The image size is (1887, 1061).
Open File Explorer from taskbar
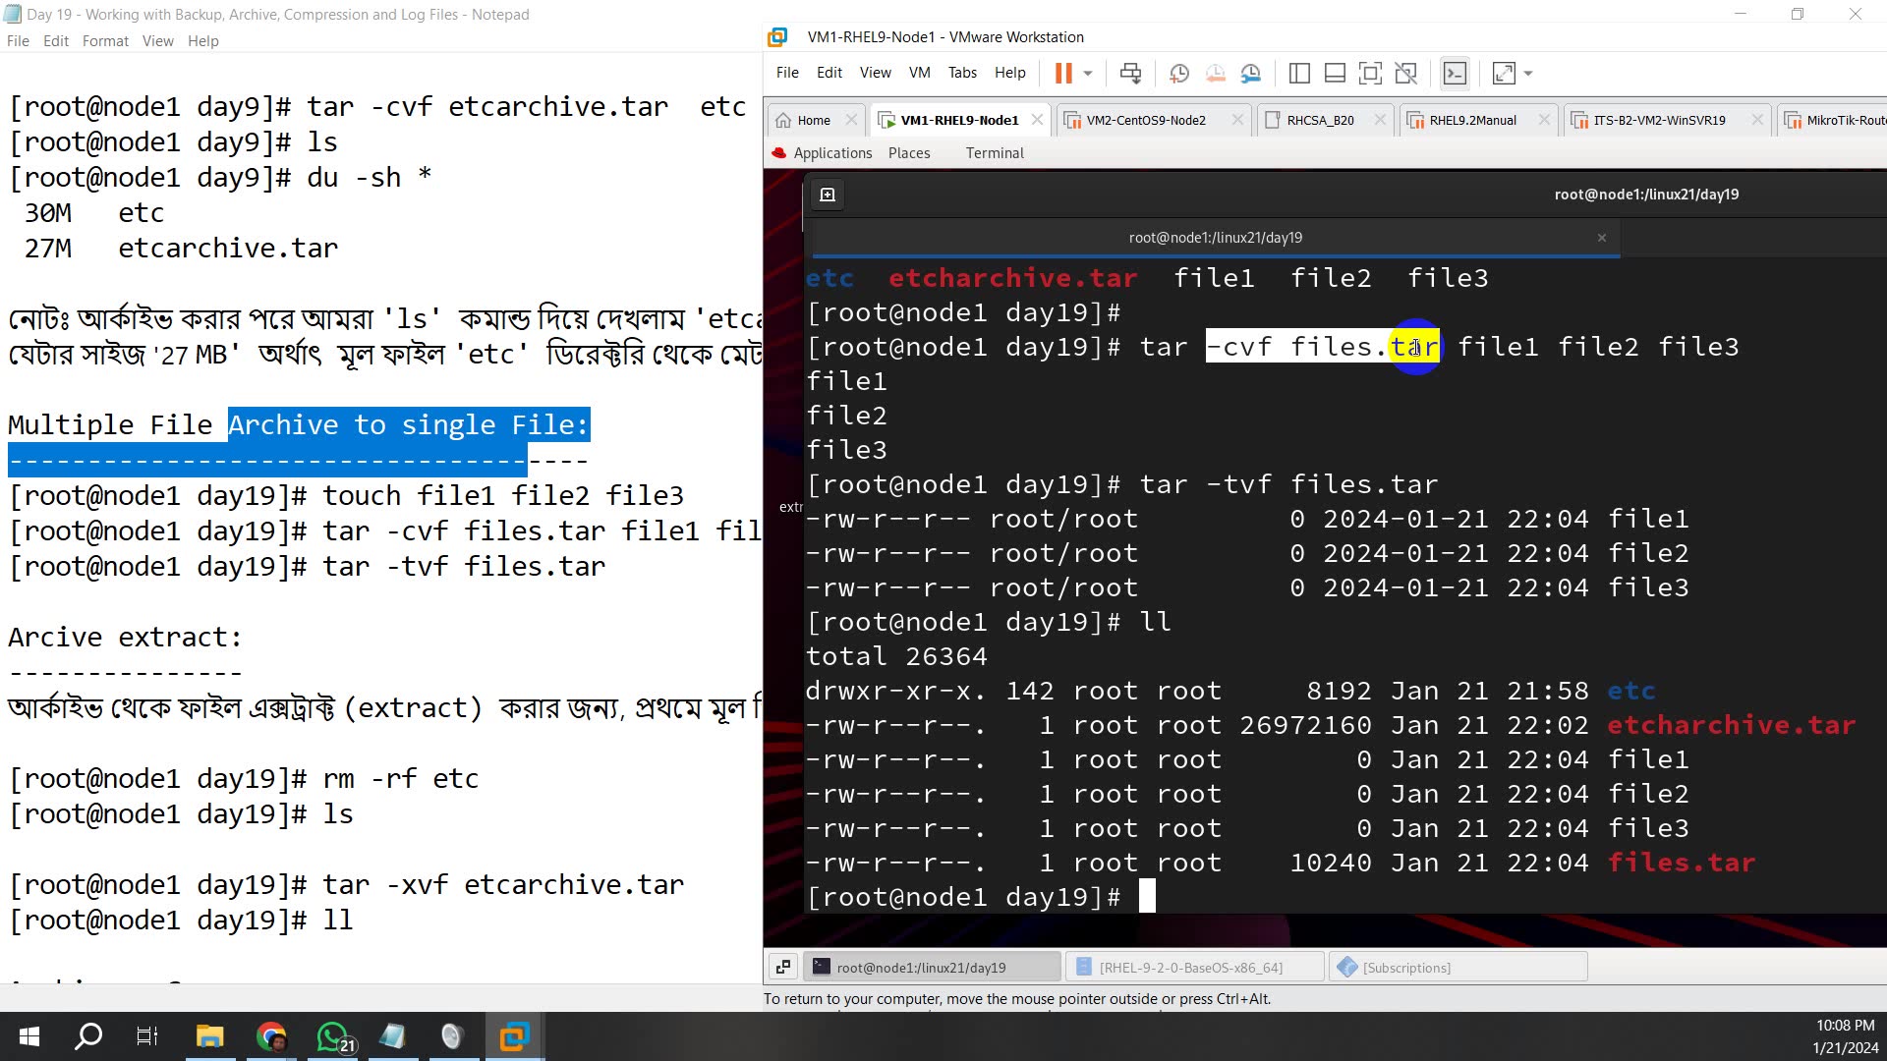209,1036
